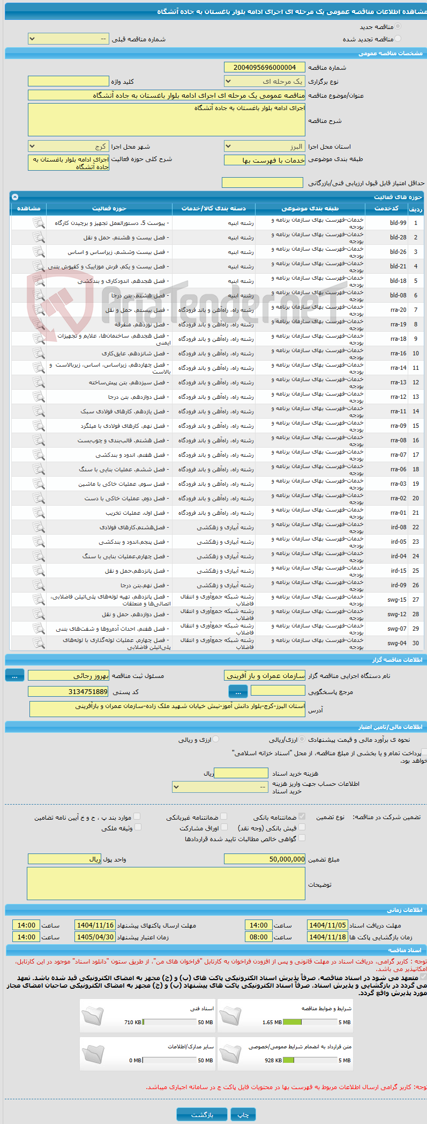The width and height of the screenshot is (427, 1124).
Task: Open view icon for row rra-16
Action: [39, 353]
